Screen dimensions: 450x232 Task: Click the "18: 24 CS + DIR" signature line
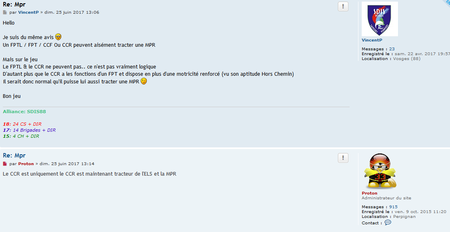[x=22, y=124]
